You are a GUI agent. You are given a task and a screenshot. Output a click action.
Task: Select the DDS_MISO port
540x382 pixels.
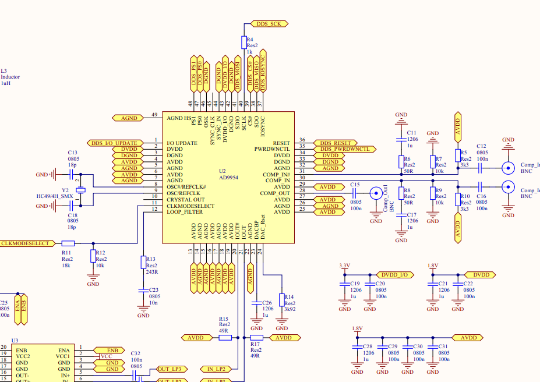pyautogui.click(x=256, y=73)
